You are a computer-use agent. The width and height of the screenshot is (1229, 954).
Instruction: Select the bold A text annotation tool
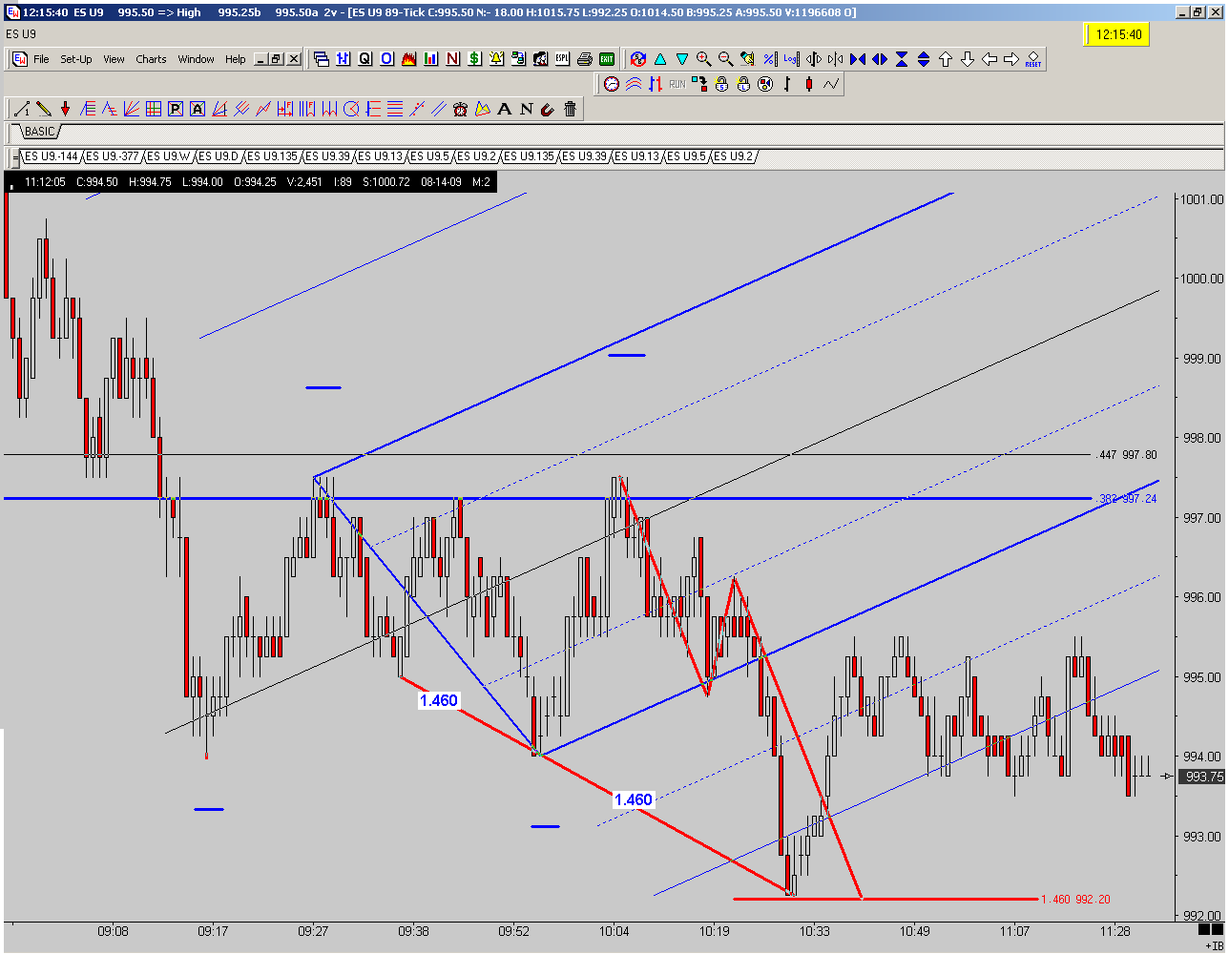[504, 109]
